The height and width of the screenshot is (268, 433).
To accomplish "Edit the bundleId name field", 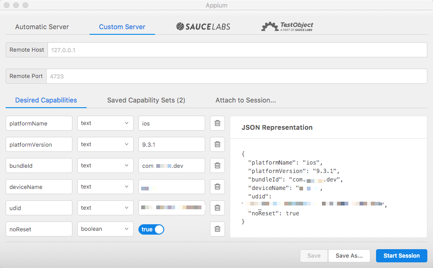I will (39, 166).
